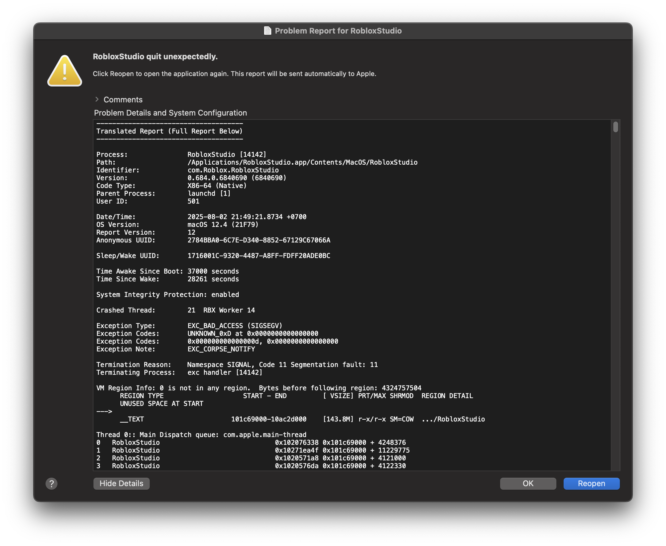Click the crashed thread '21 RBX Worker 14'
The image size is (666, 546).
(221, 310)
